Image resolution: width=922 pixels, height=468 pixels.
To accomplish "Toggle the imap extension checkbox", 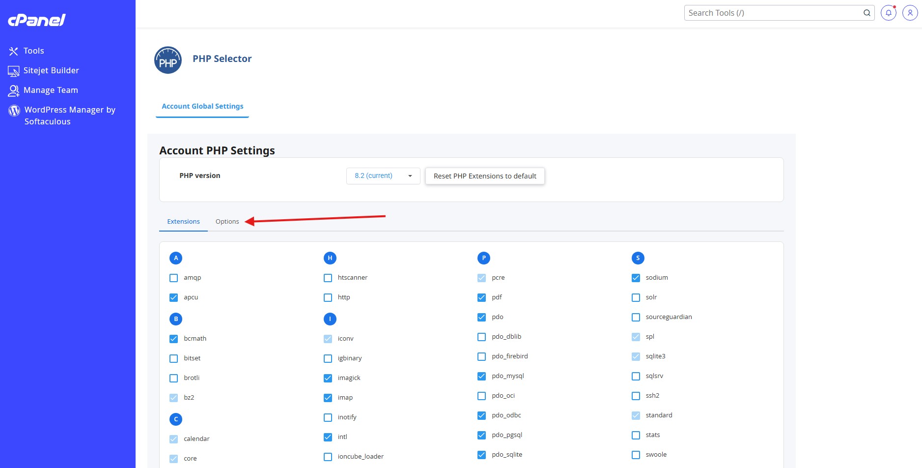I will tap(328, 398).
